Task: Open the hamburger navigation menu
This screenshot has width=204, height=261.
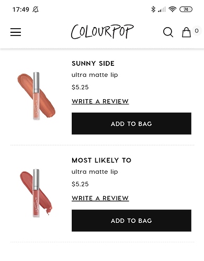Action: tap(16, 32)
